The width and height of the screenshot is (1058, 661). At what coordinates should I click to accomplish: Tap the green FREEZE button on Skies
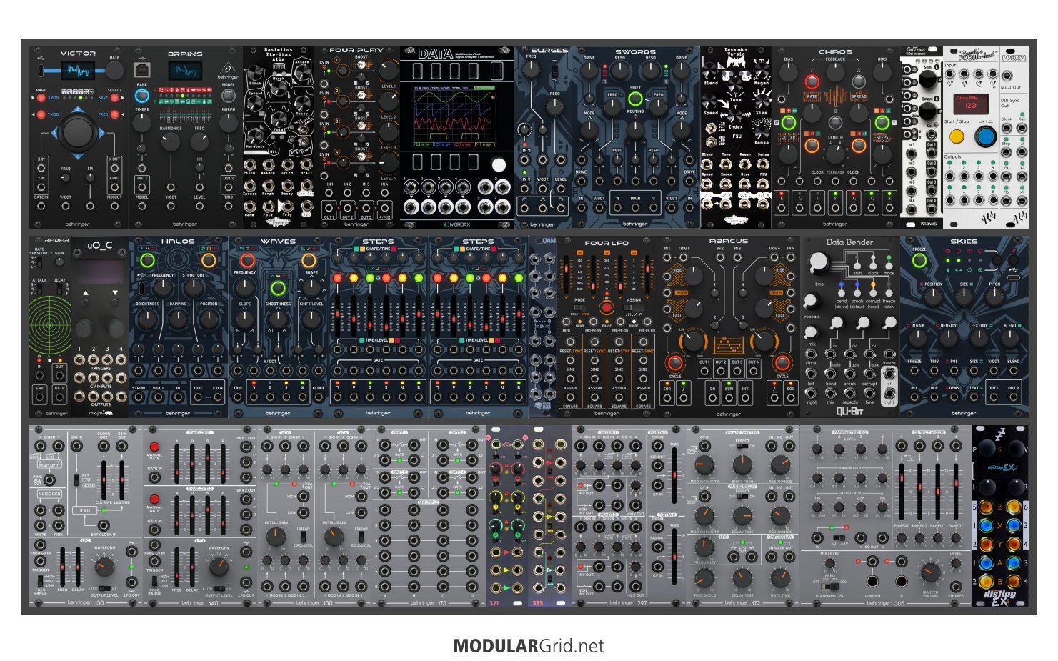click(x=919, y=261)
